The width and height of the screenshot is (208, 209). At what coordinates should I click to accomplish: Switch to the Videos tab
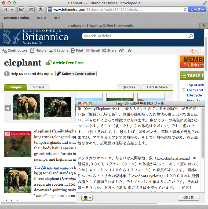(39, 87)
